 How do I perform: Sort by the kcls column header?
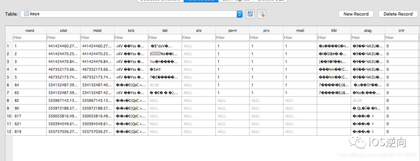[131, 31]
